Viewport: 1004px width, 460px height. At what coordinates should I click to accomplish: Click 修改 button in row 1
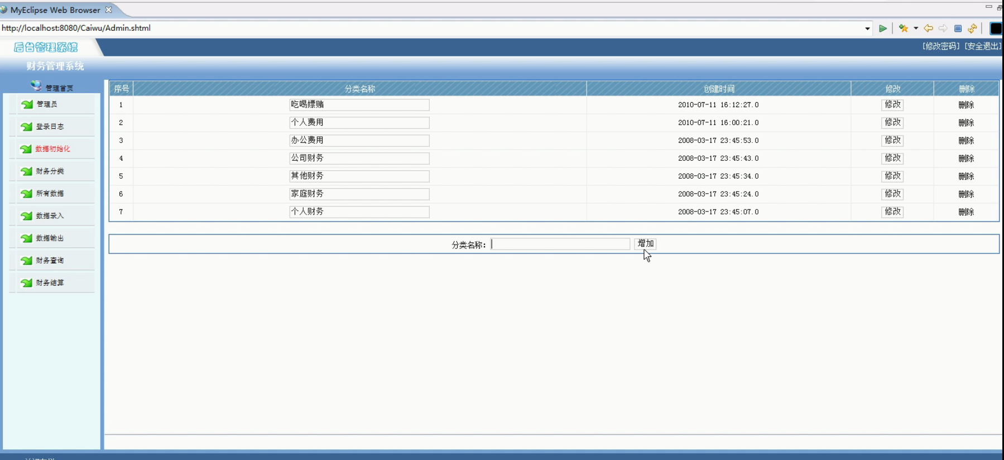tap(892, 104)
